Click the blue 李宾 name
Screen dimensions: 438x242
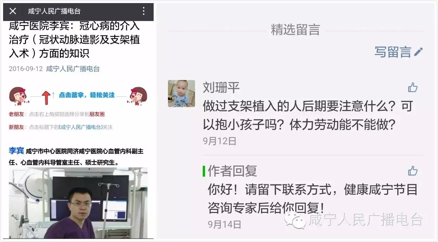(16, 151)
